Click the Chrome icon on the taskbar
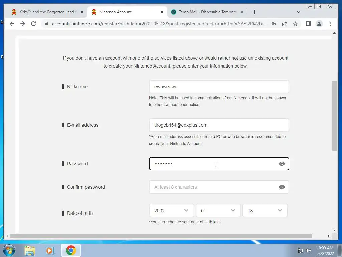The width and height of the screenshot is (342, 257). (x=71, y=250)
